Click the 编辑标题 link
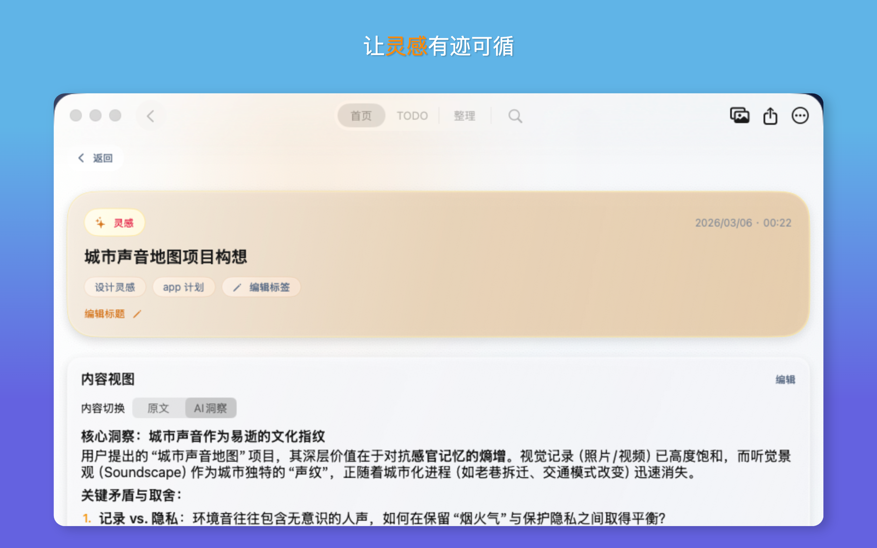The image size is (877, 548). pyautogui.click(x=105, y=314)
